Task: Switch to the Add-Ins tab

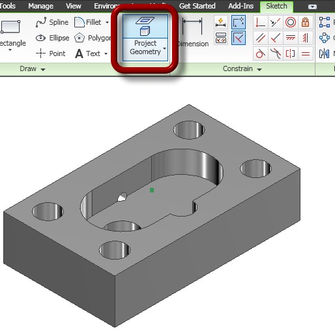Action: (x=240, y=6)
